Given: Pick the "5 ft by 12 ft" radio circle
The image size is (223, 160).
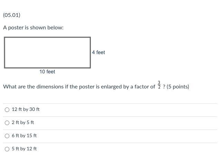Looking at the screenshot, I should 7,149.
